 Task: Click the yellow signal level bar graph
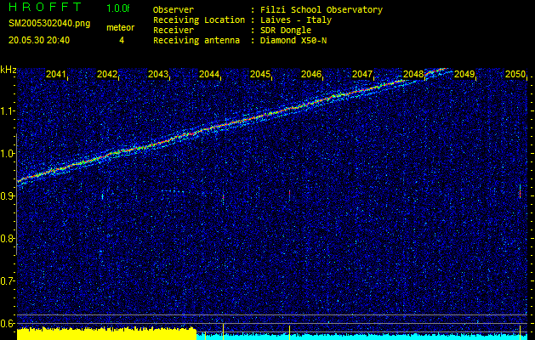pyautogui.click(x=106, y=333)
